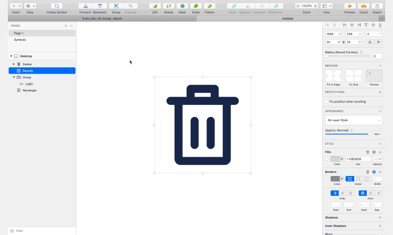Screen dimensions: 393x235
Task: Click the zoom out minus button
Action: pyautogui.click(x=298, y=6)
